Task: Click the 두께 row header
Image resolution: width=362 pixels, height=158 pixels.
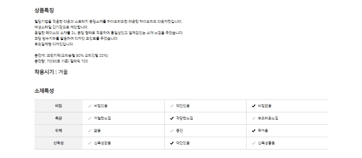Action: tap(58, 131)
